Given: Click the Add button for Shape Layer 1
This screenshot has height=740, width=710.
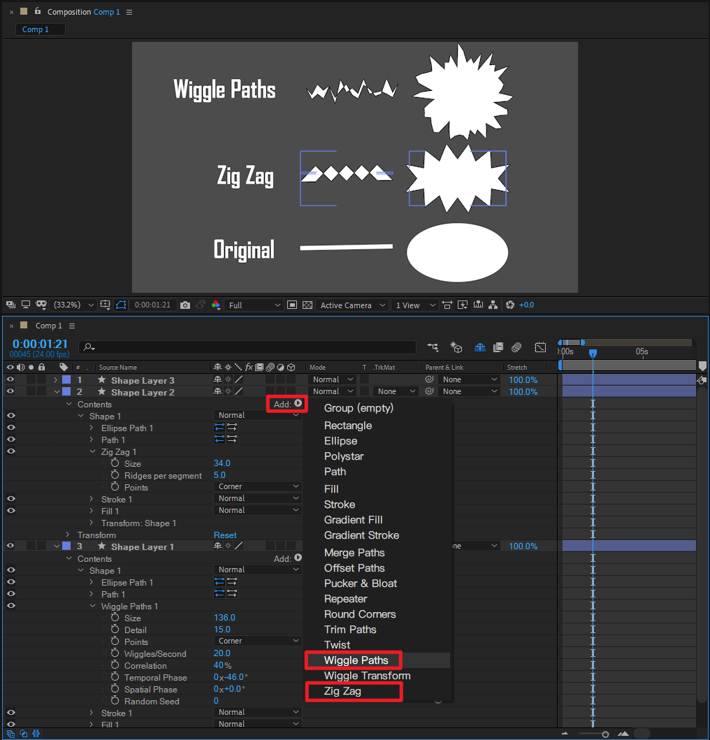Looking at the screenshot, I should click(288, 558).
